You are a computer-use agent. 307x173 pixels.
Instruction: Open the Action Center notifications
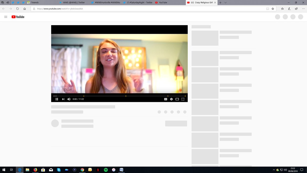tap(302, 170)
